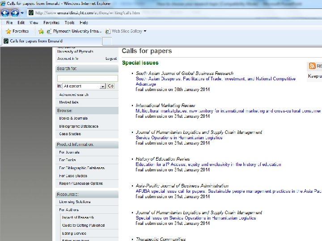Open the View menu

tap(34, 23)
